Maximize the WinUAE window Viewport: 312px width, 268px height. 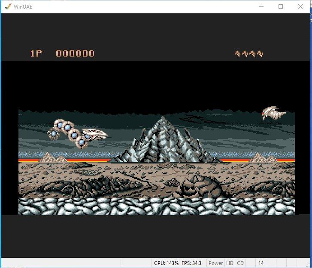coord(281,6)
